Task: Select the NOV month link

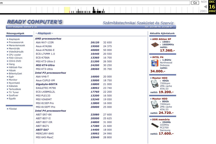Action: point(204,2)
